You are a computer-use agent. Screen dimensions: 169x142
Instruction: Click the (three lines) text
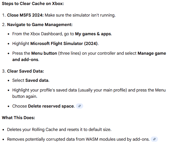tap(70, 53)
